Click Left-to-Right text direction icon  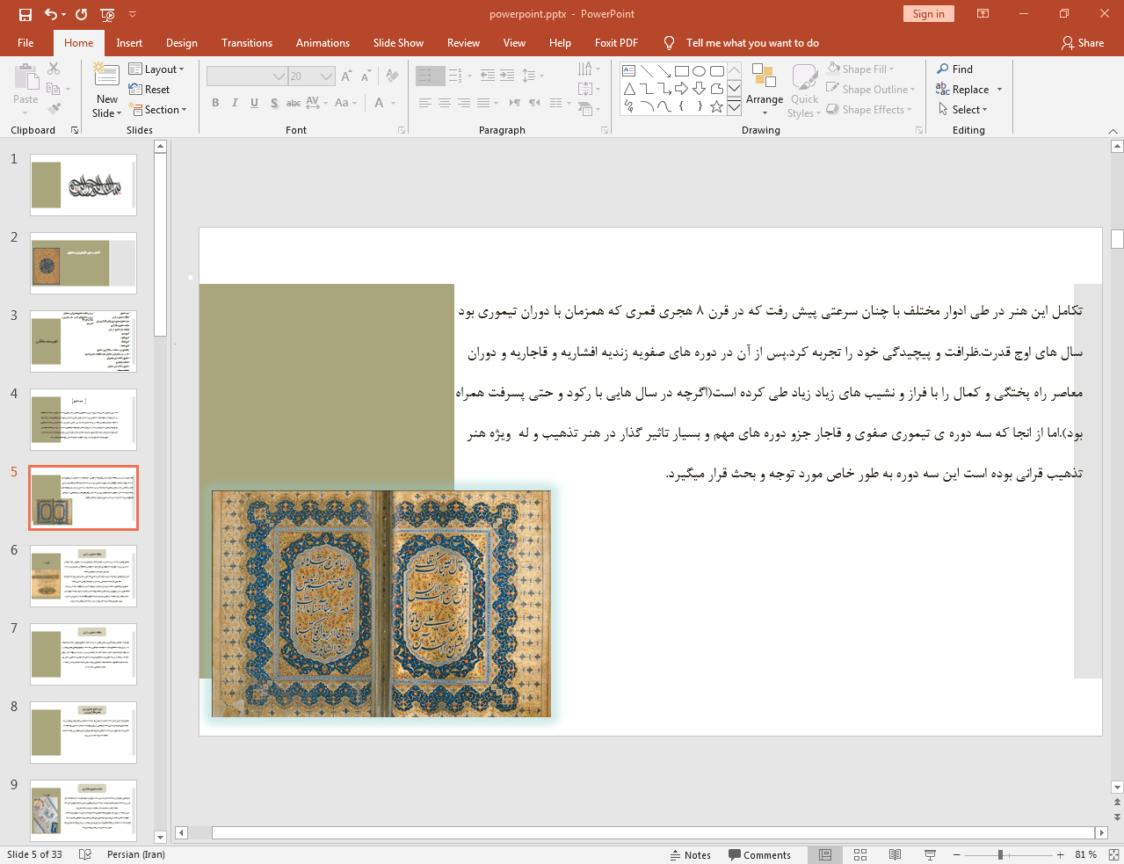coord(515,103)
